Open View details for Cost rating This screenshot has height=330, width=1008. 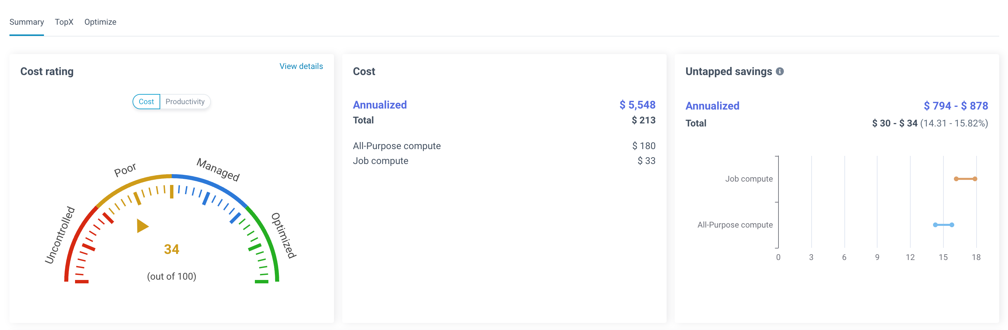301,66
